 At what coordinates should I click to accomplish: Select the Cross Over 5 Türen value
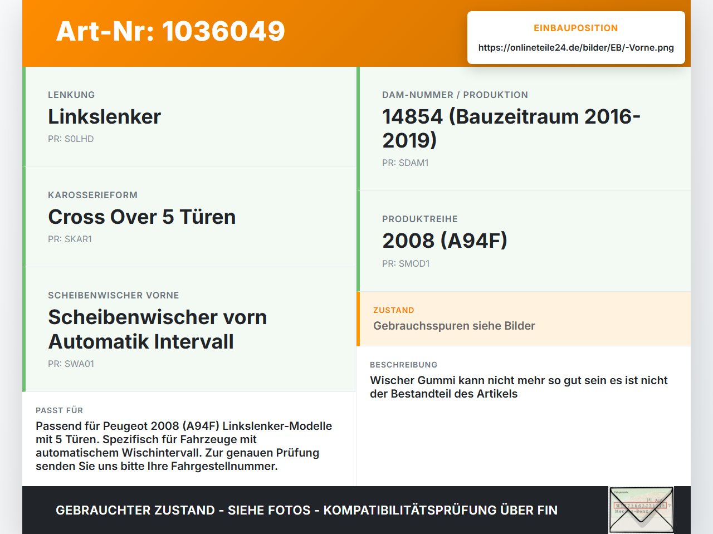141,217
